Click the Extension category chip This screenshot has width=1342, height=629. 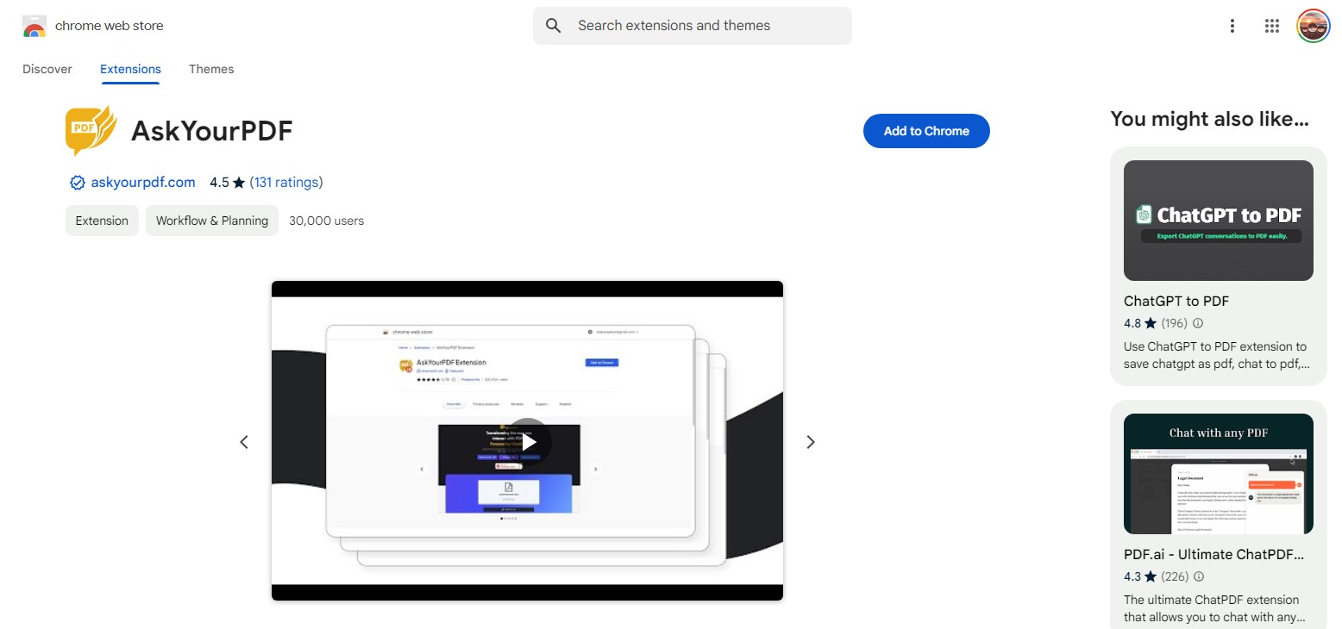coord(102,221)
